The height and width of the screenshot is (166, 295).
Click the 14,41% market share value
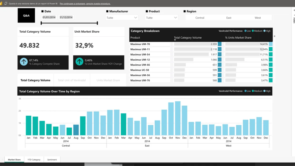[264, 44]
